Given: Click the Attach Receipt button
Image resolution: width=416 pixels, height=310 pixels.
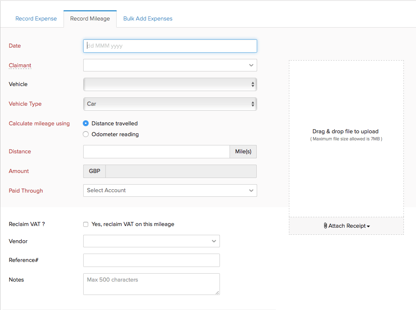Looking at the screenshot, I should pos(346,226).
